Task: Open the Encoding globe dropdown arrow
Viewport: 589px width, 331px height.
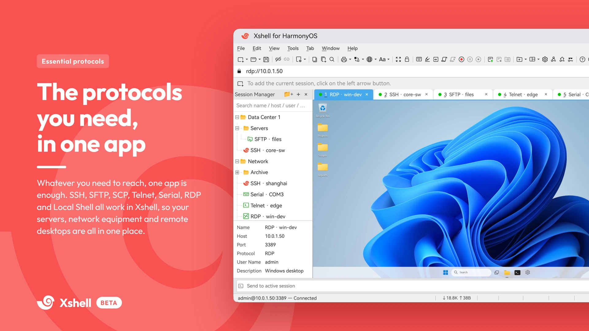Action: coord(375,59)
